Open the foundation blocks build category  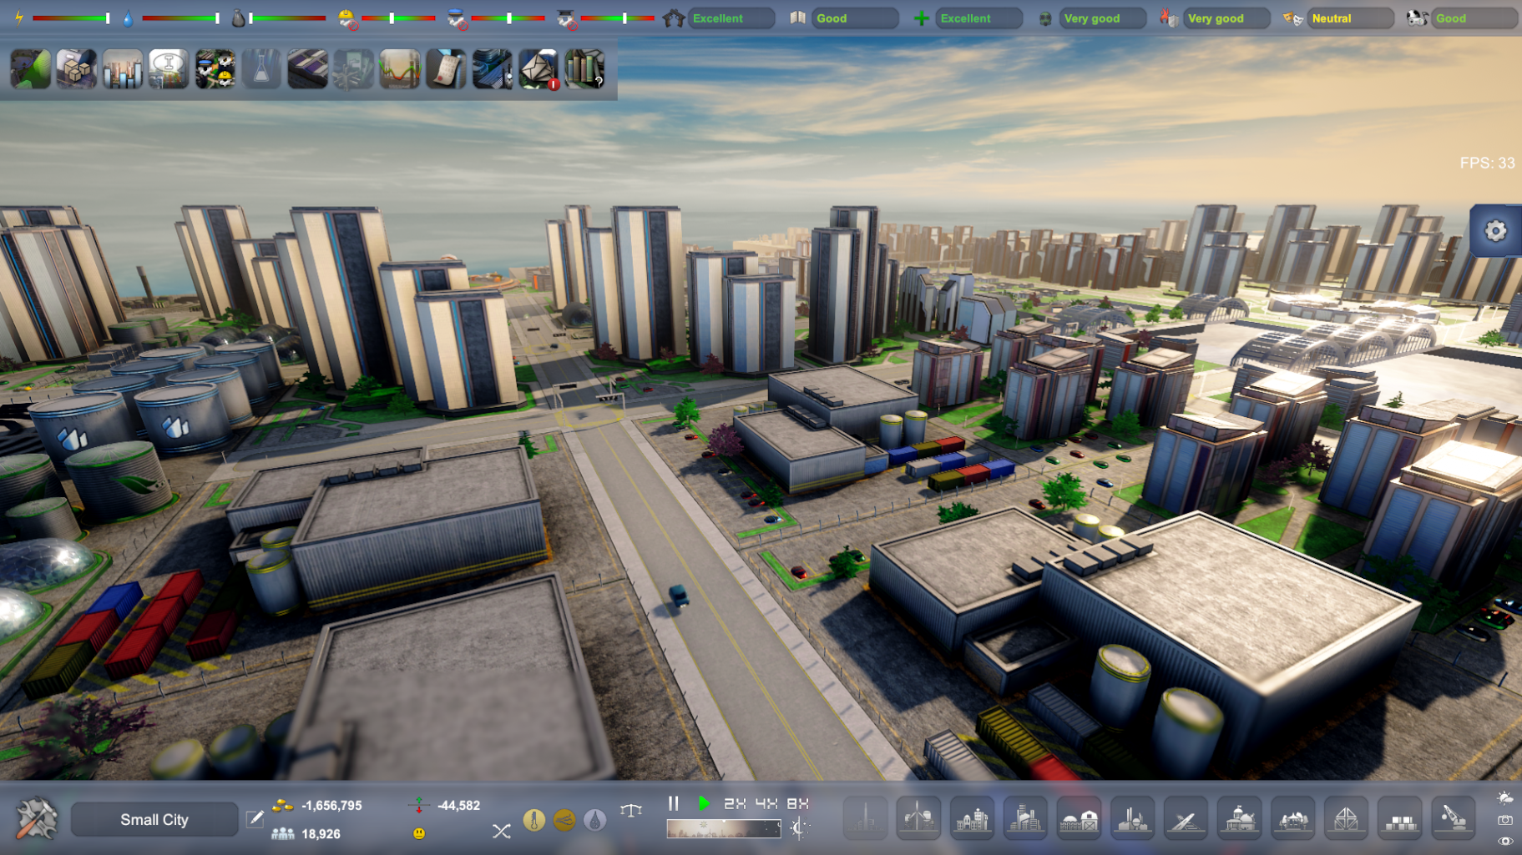coord(1399,818)
